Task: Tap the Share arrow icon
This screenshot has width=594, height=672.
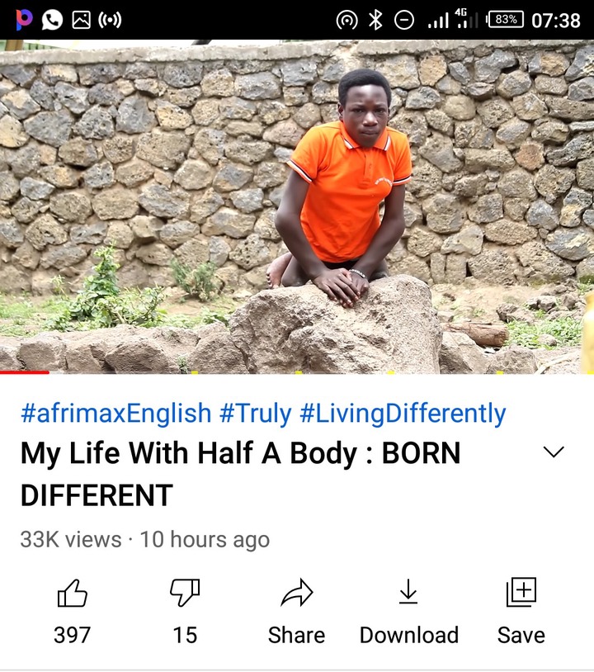Action: [x=297, y=593]
